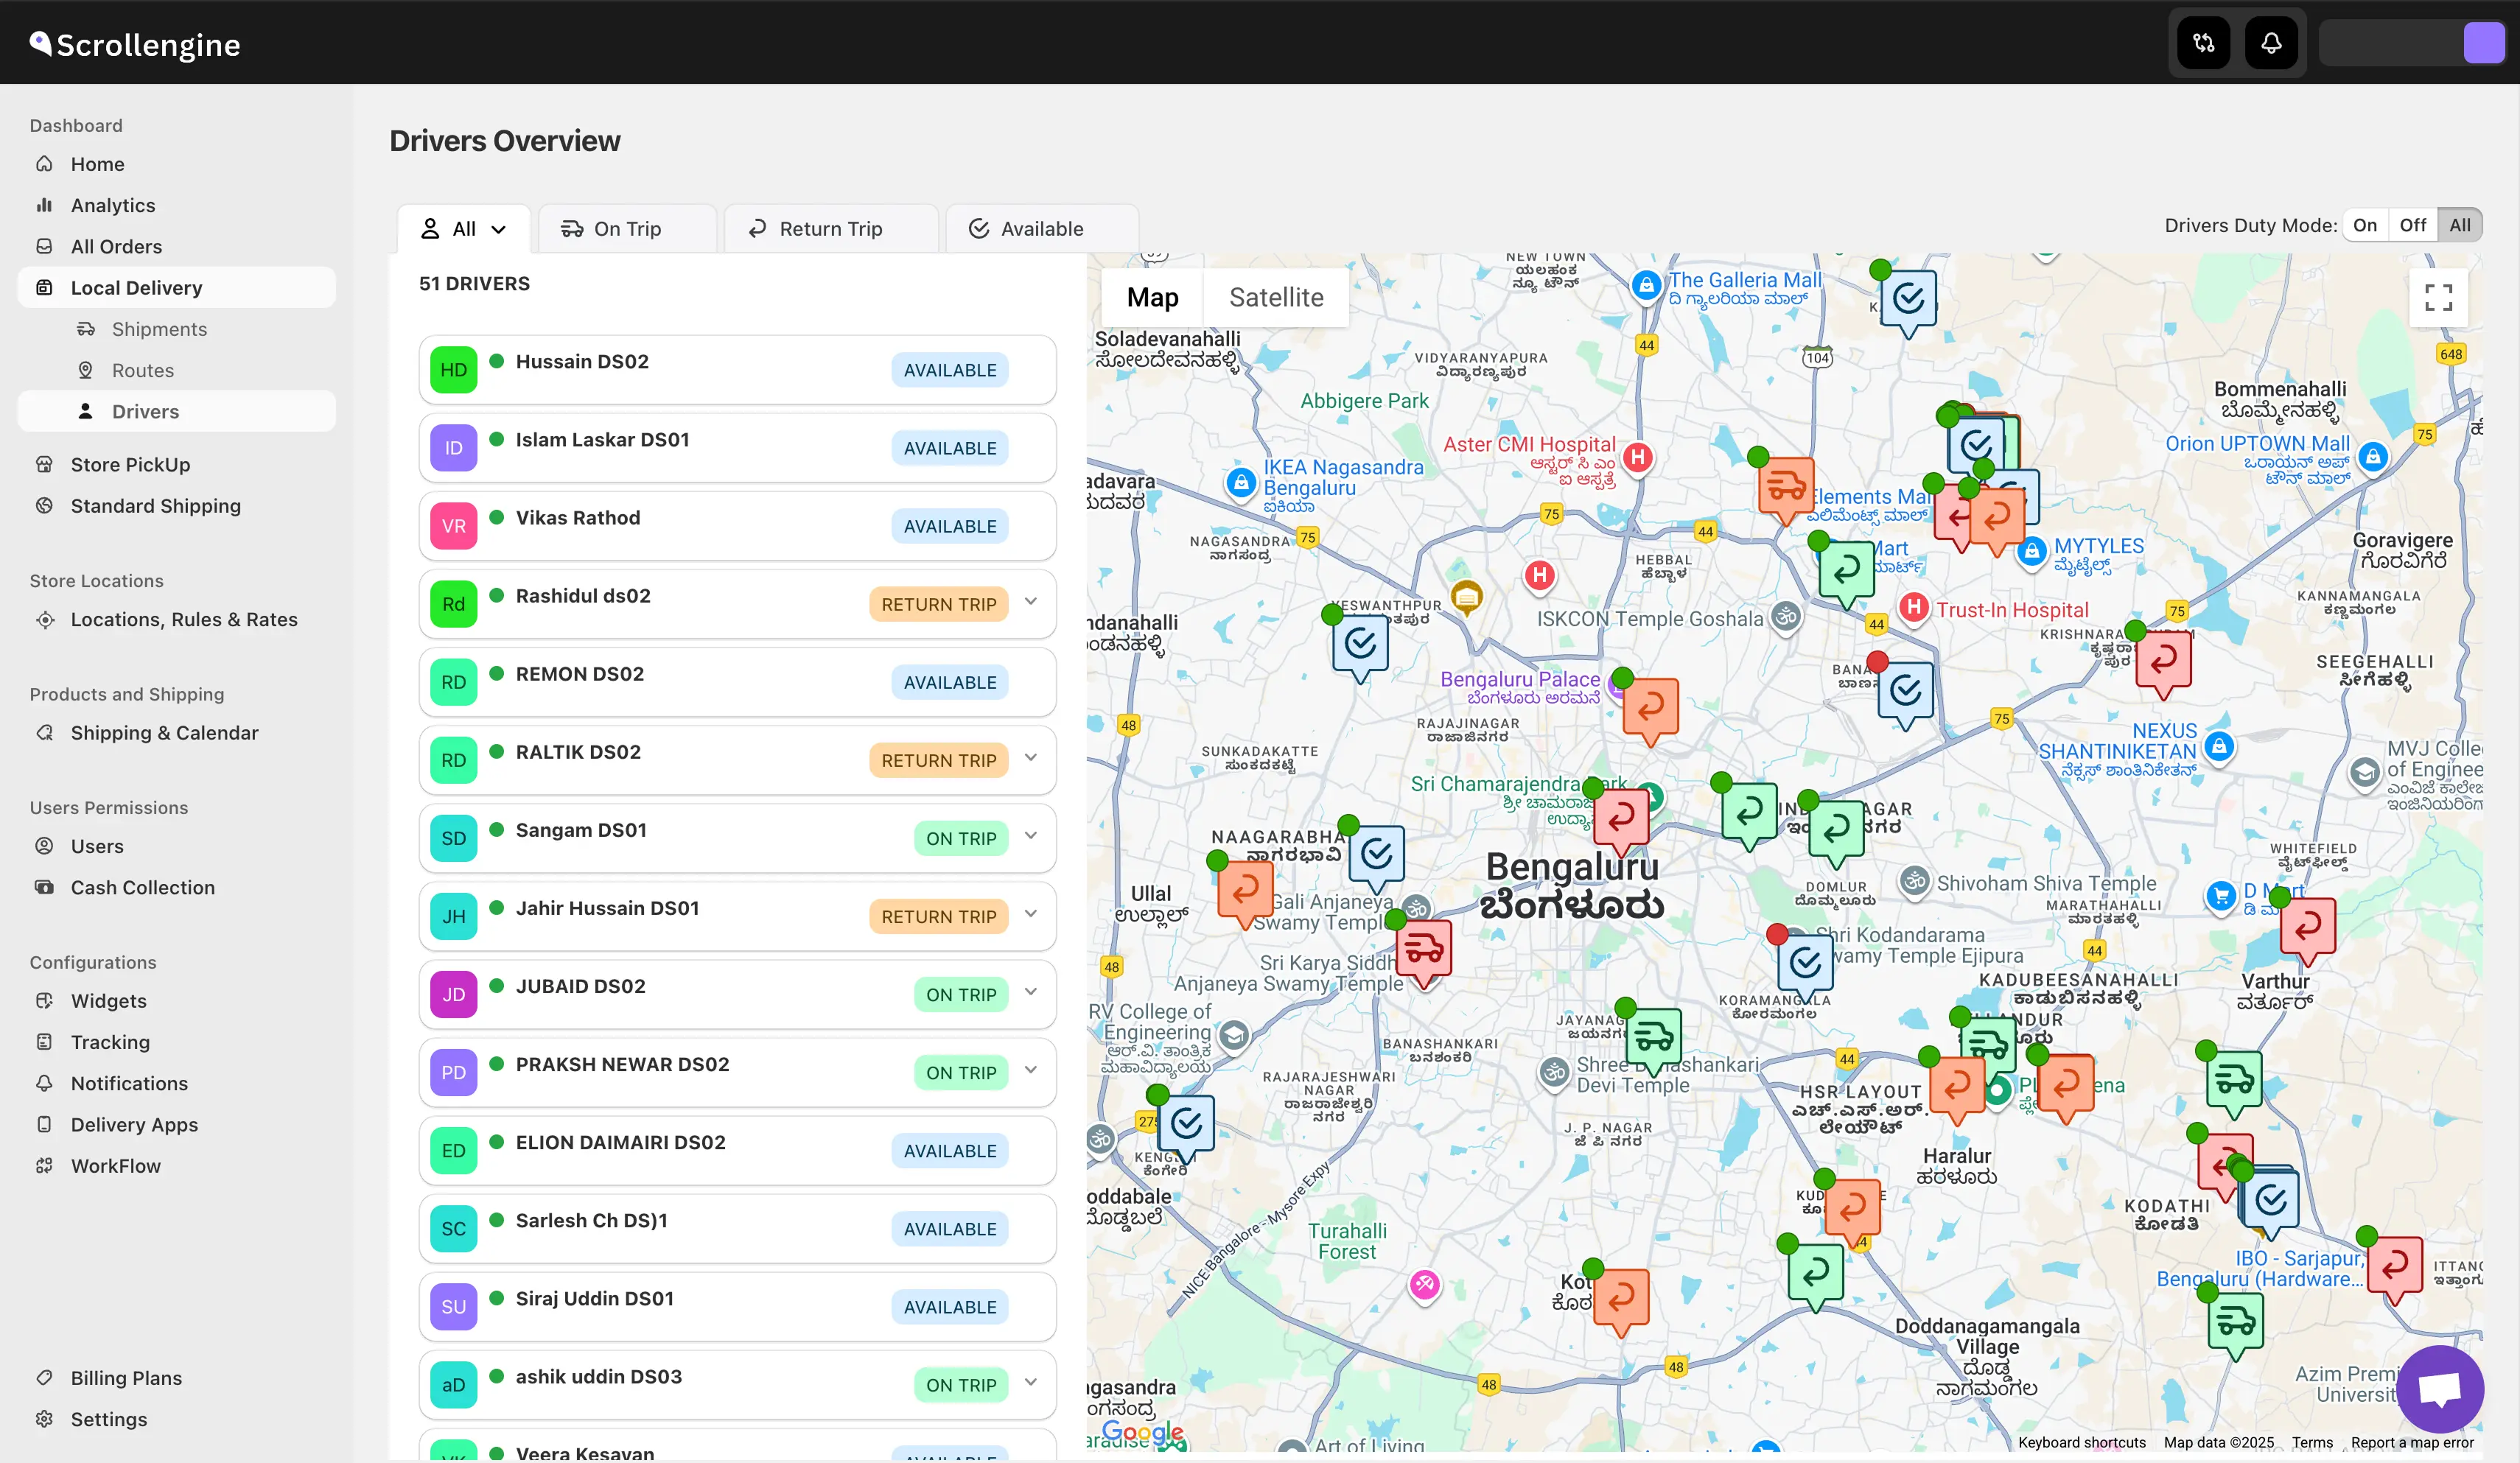The image size is (2520, 1463).
Task: Click the purple user avatar swatch
Action: pos(2483,43)
